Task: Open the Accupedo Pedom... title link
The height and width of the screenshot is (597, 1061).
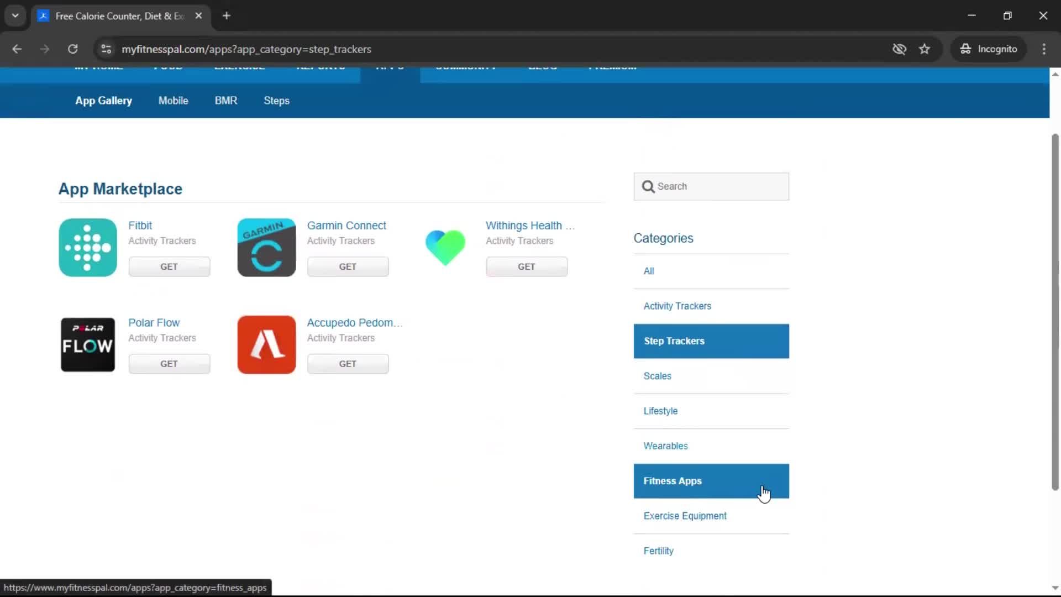Action: point(355,323)
